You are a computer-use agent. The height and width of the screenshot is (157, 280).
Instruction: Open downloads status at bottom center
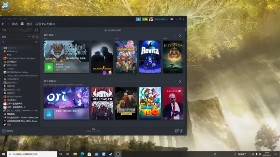[x=93, y=130]
